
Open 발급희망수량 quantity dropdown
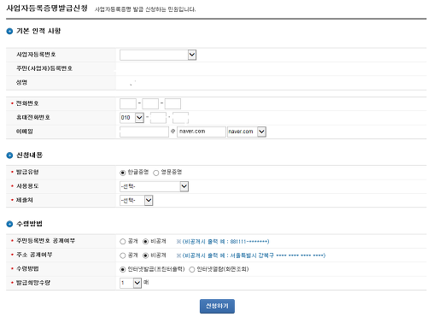click(x=131, y=283)
